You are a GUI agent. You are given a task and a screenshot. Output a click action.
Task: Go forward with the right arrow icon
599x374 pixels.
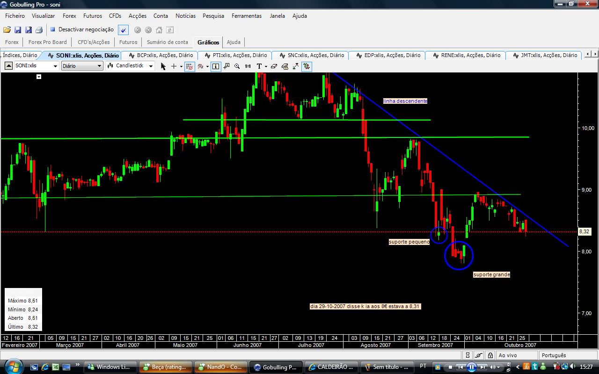[x=148, y=30]
